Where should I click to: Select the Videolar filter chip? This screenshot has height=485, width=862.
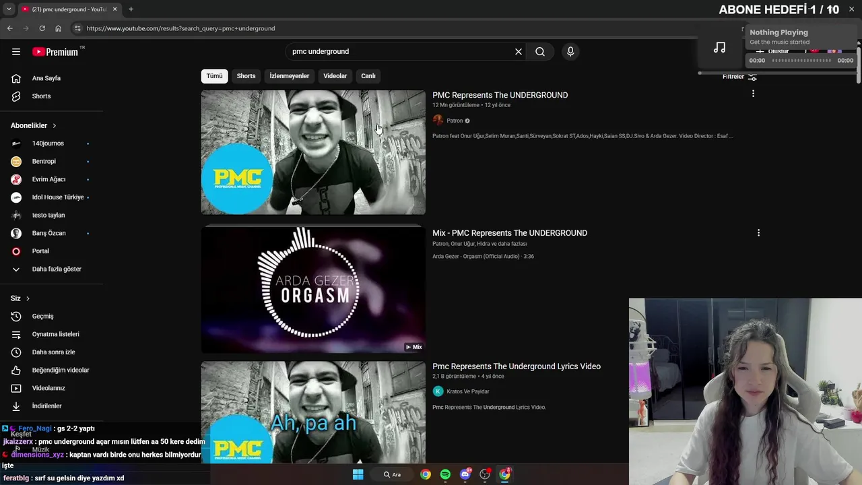pos(335,76)
